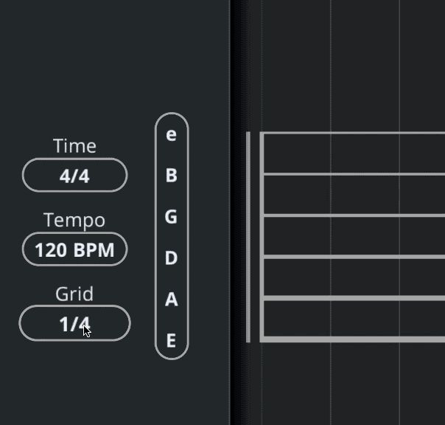Click the Grid label above 1/4
Viewport: 445px width, 425px height.
74,294
